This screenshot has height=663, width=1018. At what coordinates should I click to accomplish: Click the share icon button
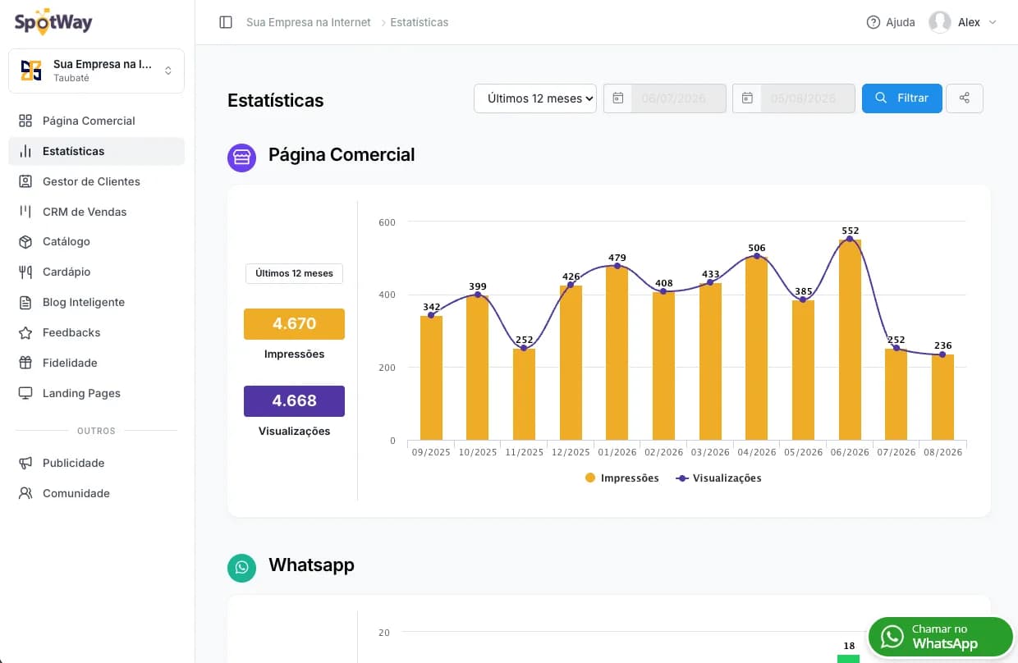(965, 98)
